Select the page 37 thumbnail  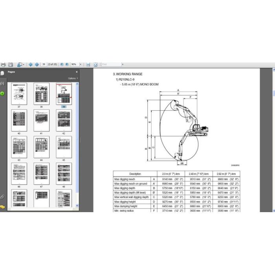pyautogui.click(x=19, y=94)
